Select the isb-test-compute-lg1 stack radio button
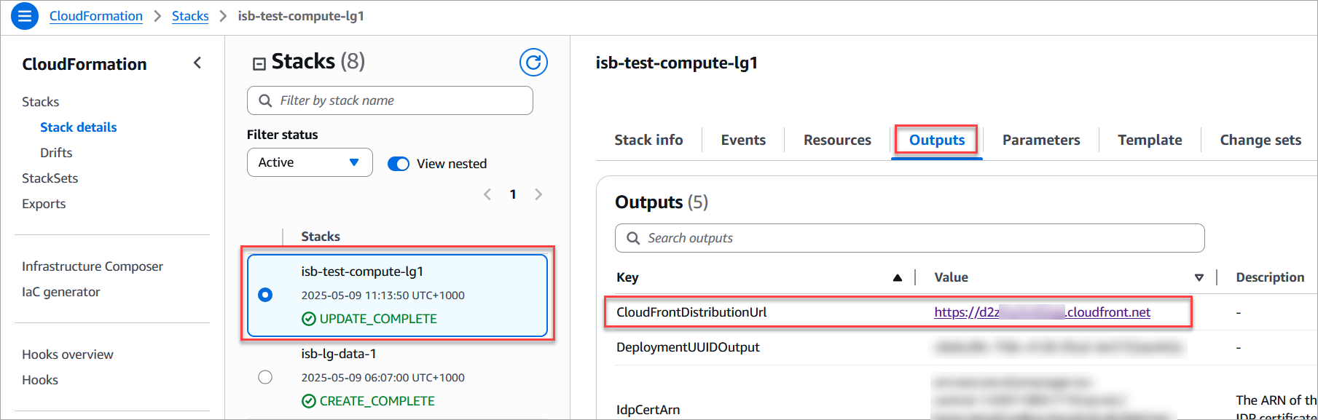The image size is (1318, 420). click(x=265, y=295)
